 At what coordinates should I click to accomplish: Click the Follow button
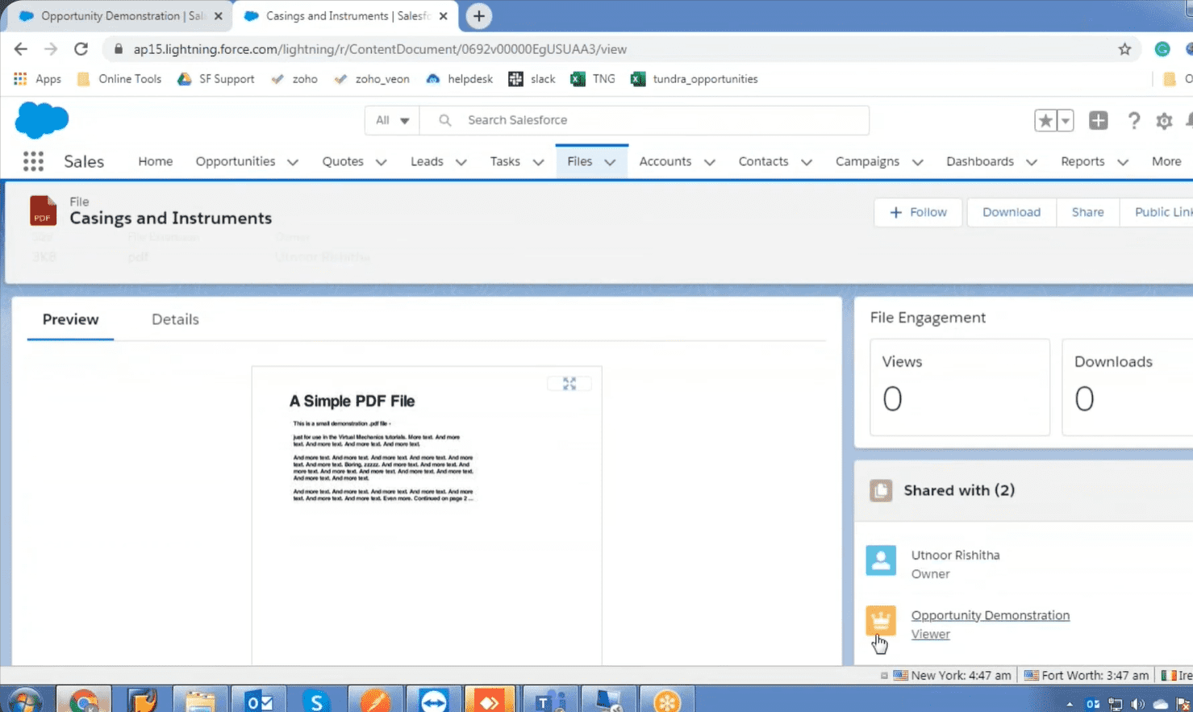[x=918, y=212]
